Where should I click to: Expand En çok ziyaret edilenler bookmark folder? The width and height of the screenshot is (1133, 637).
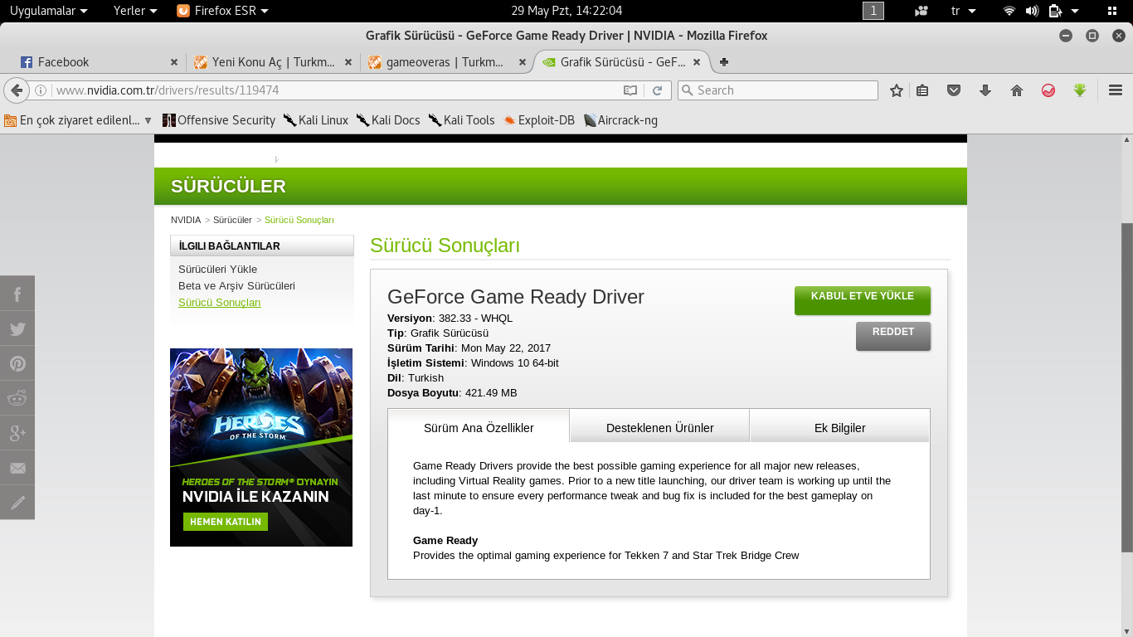click(78, 120)
